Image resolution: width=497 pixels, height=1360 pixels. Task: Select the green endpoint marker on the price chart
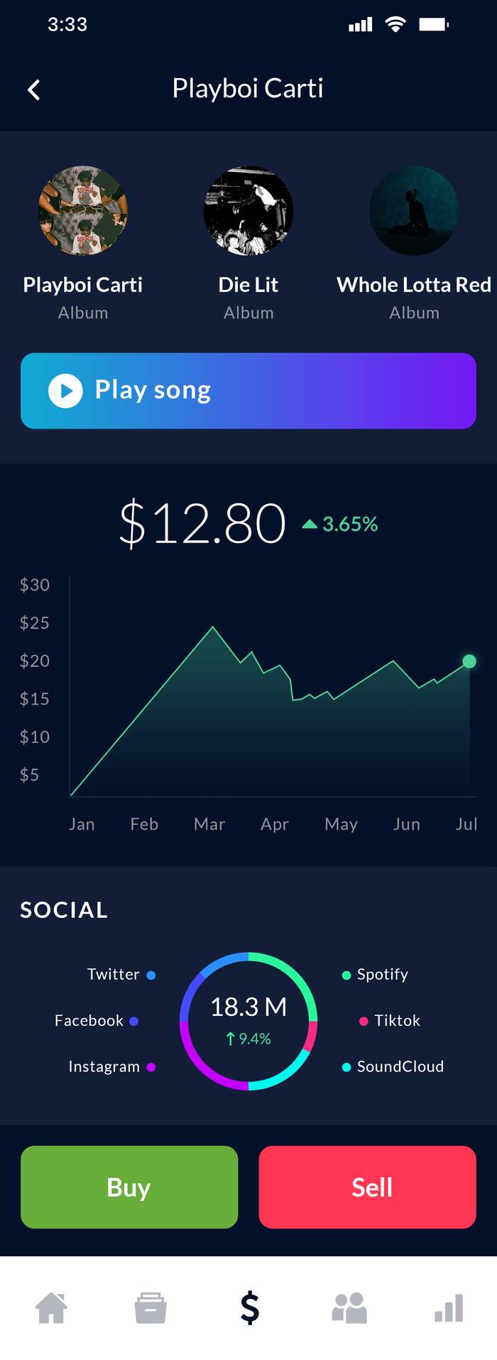[x=469, y=661]
